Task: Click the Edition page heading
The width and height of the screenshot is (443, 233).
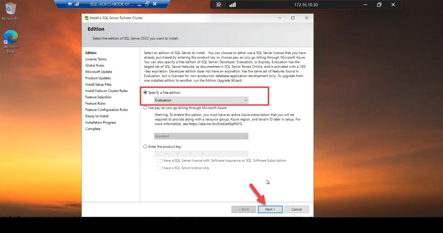Action: click(96, 29)
